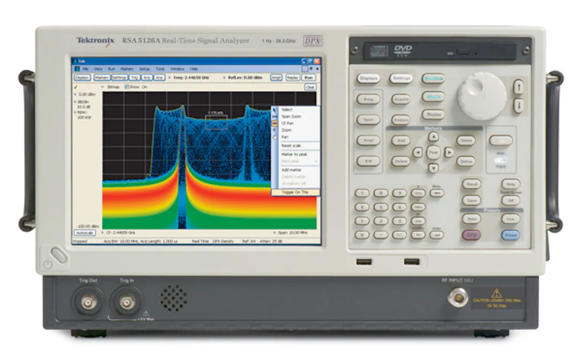This screenshot has height=357, width=583.
Task: Click the Markers left arrow key
Action: (417, 153)
